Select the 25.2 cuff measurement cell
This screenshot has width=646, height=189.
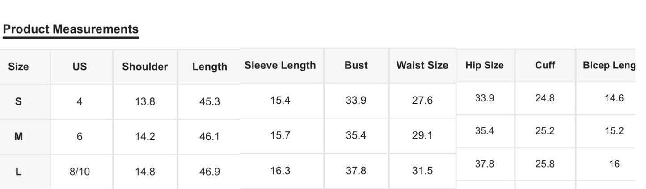[545, 131]
